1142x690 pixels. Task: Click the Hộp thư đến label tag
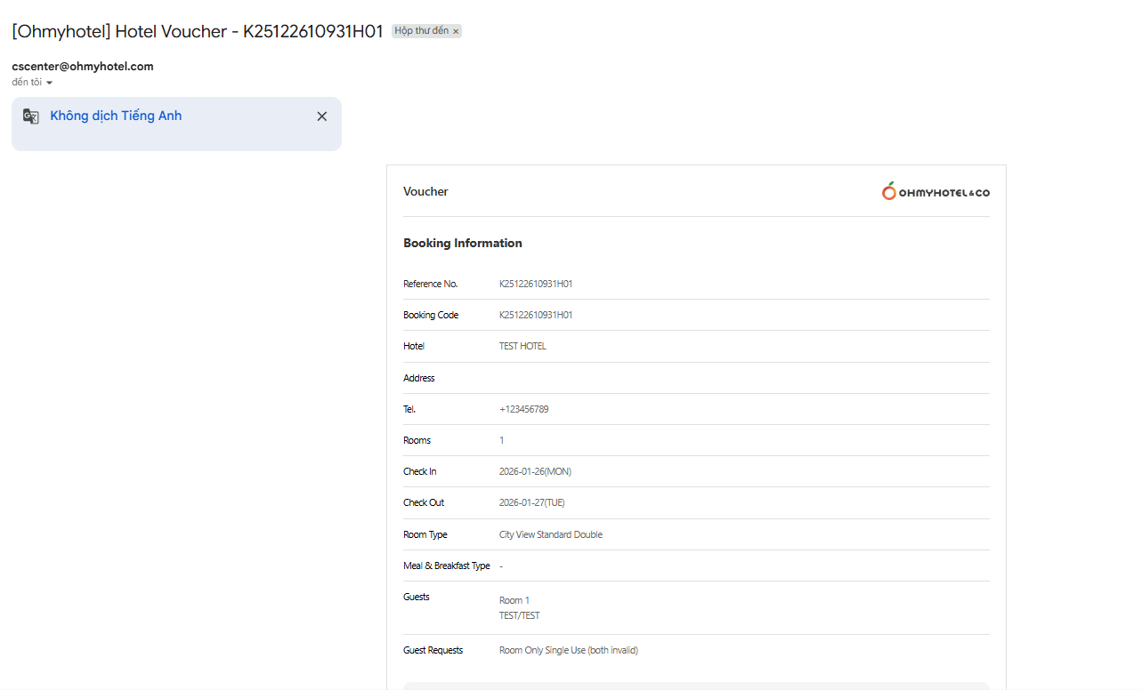pyautogui.click(x=421, y=31)
